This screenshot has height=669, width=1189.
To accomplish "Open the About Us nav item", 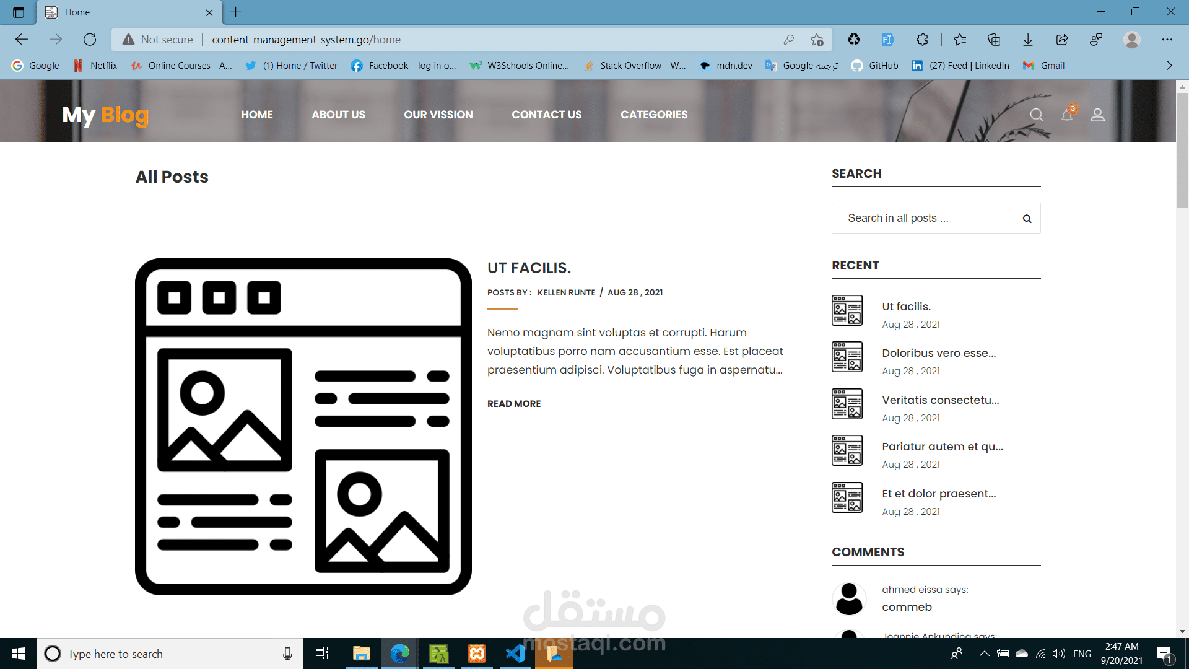I will click(x=338, y=115).
